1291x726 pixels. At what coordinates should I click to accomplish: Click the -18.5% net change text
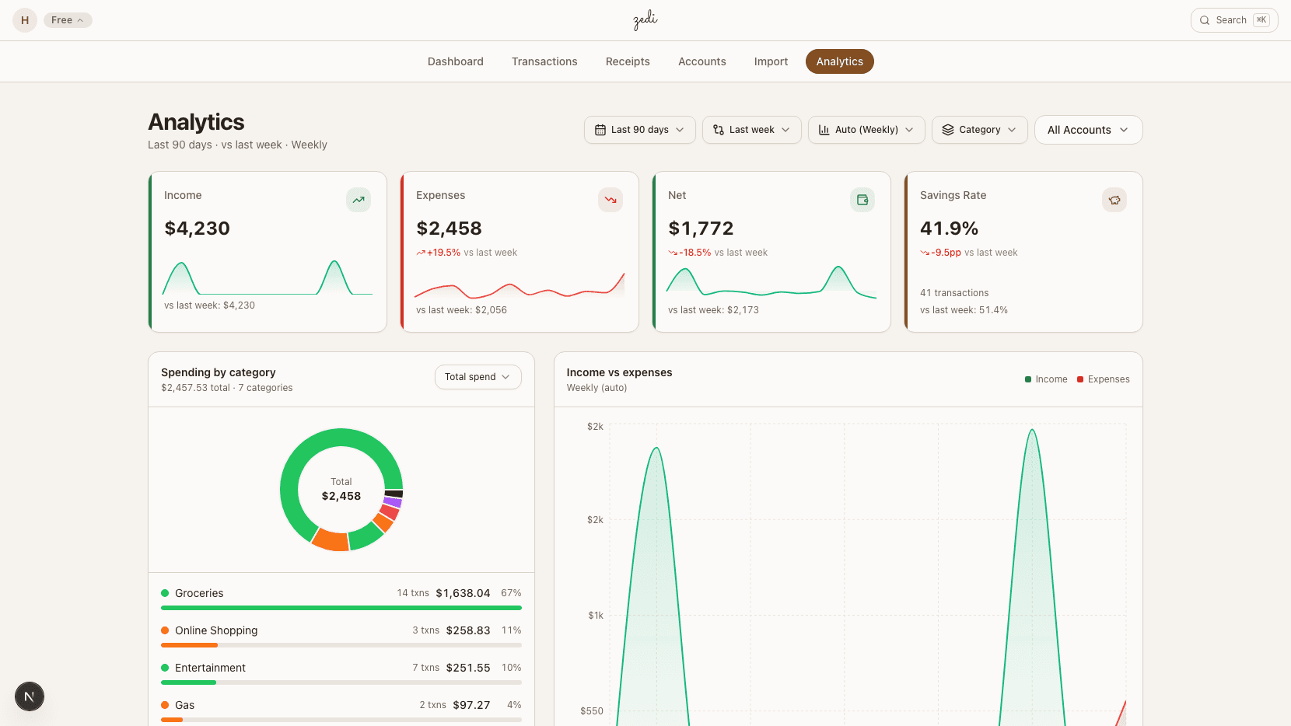click(695, 253)
